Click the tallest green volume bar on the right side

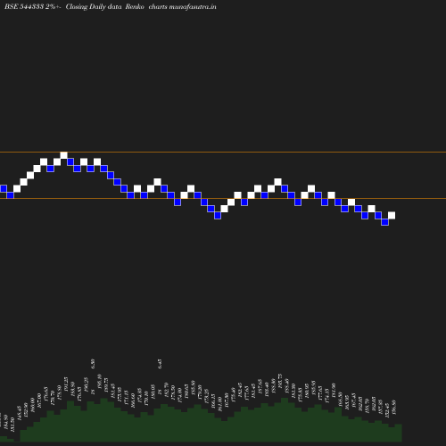click(x=285, y=419)
